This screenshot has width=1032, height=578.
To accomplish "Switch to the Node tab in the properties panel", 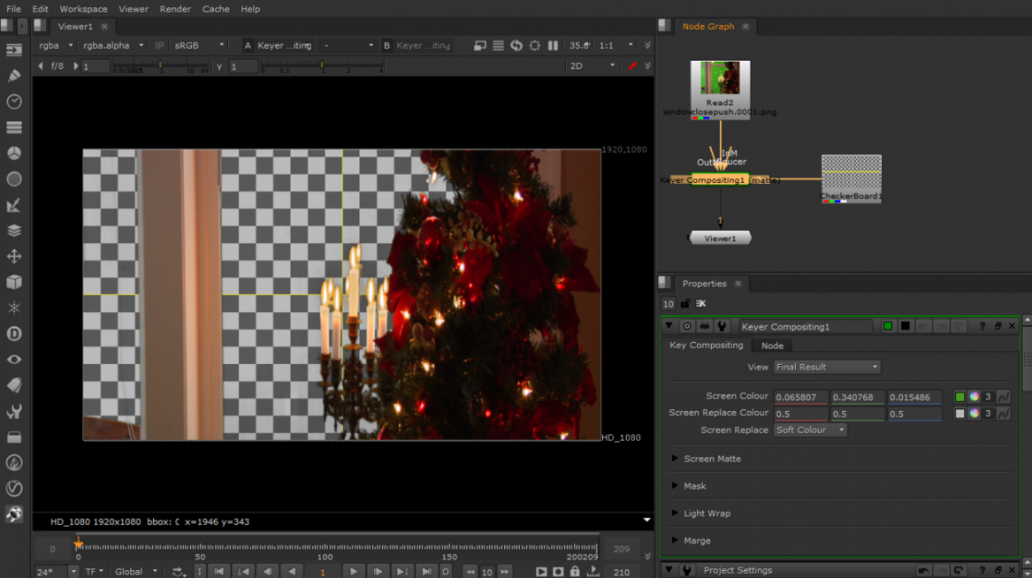I will click(x=771, y=345).
